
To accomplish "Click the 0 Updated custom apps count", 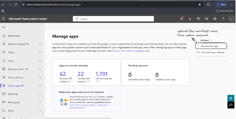I will (x=157, y=75).
